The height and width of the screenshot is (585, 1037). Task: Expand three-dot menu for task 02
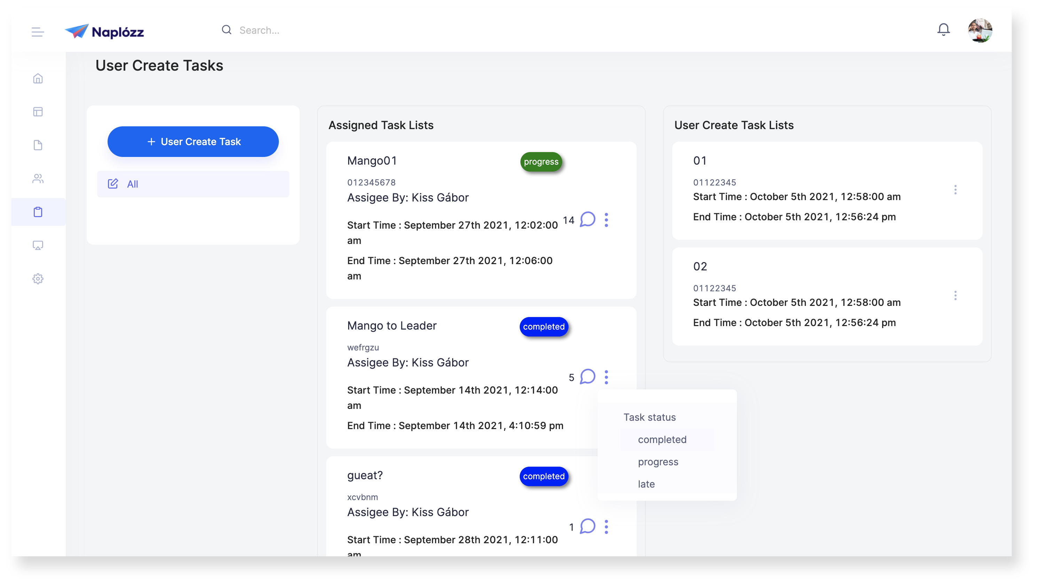[x=955, y=296]
